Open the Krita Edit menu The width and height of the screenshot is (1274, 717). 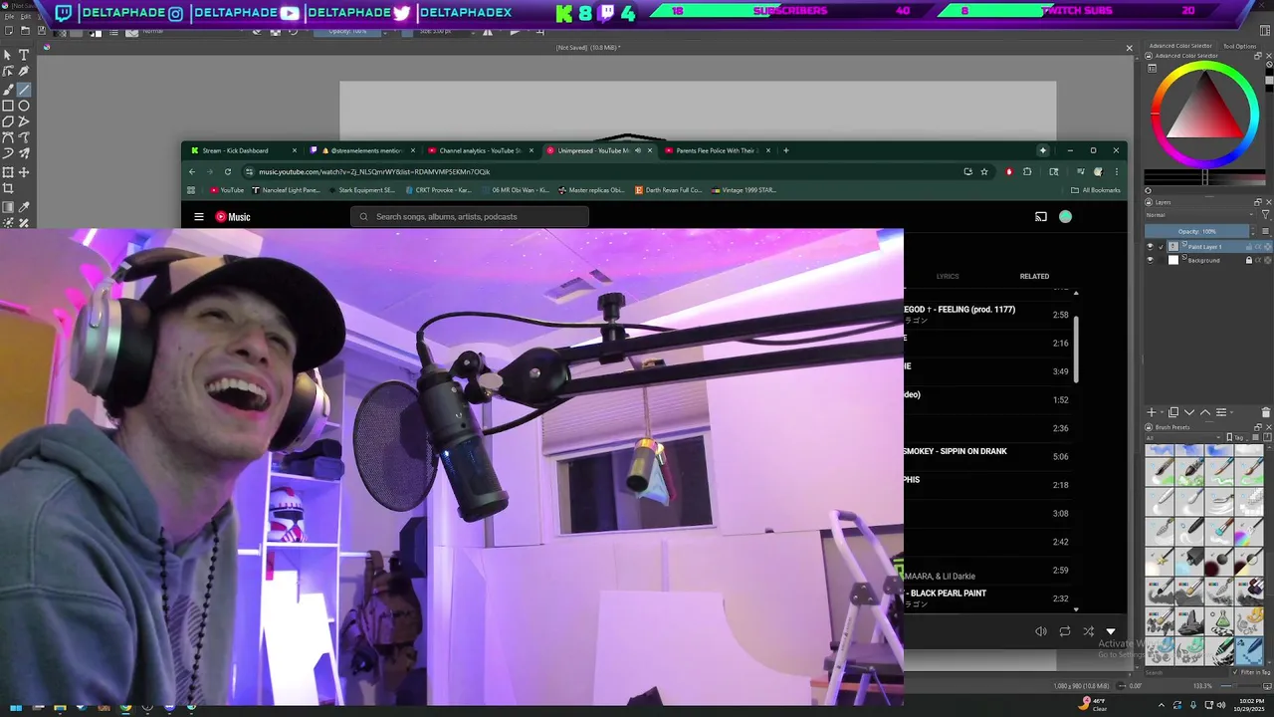[x=25, y=17]
